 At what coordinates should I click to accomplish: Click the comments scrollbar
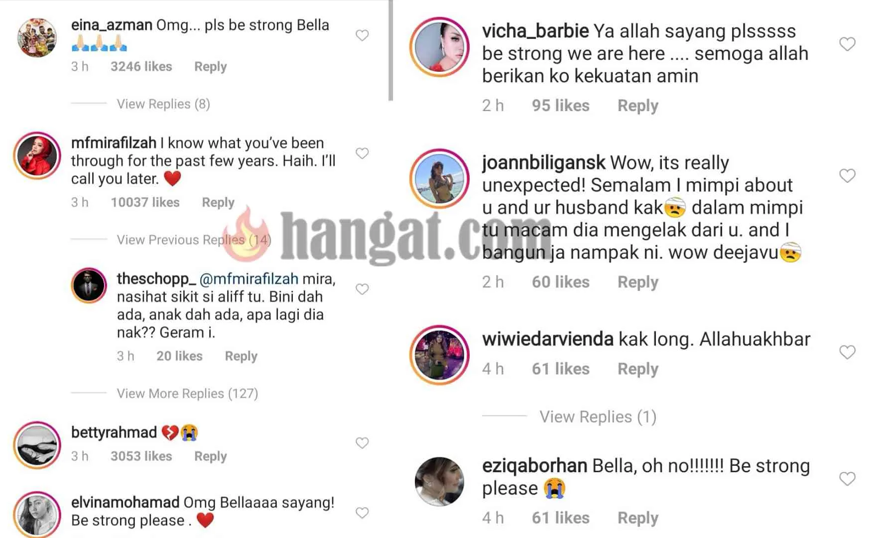[x=391, y=50]
